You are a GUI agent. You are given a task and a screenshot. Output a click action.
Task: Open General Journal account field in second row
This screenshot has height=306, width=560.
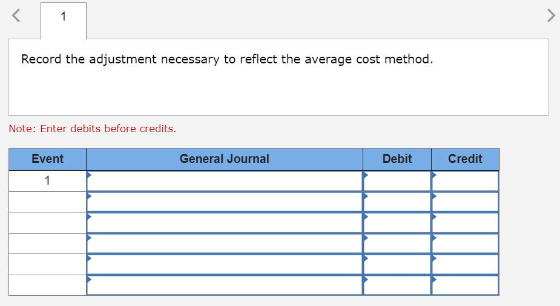225,202
